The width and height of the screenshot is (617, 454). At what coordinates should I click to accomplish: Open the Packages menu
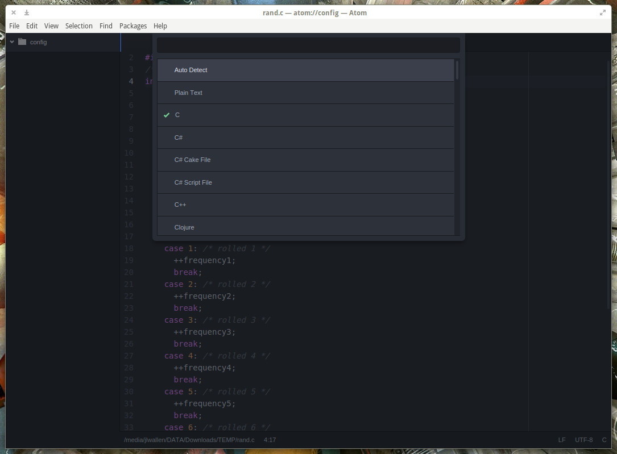click(x=133, y=26)
